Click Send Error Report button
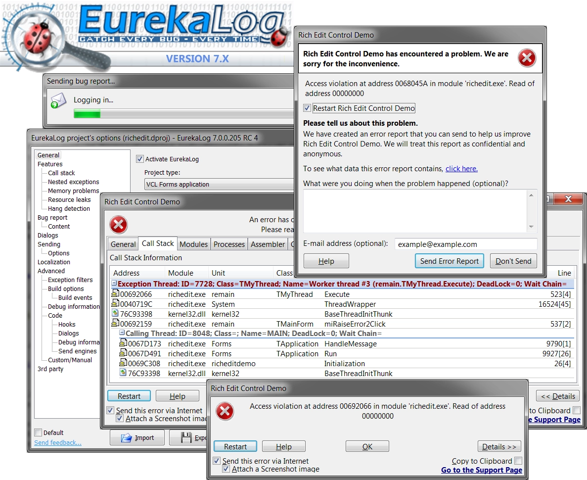587x480 pixels. point(449,261)
